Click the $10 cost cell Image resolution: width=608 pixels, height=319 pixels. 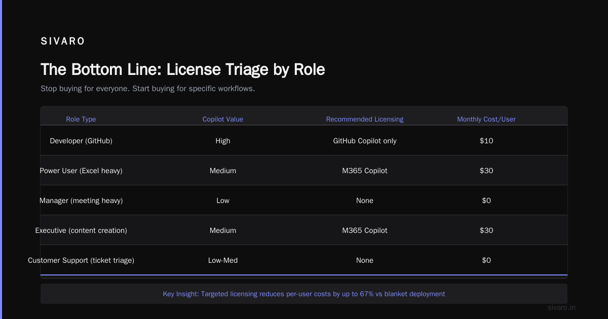(x=486, y=141)
